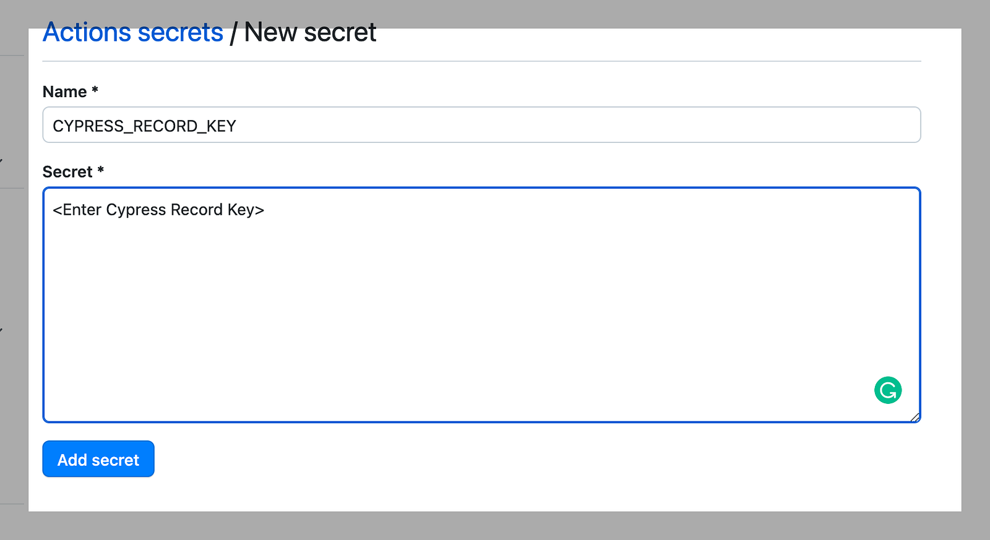Viewport: 990px width, 540px height.
Task: Click the gray backdrop below the dialog
Action: (x=495, y=526)
